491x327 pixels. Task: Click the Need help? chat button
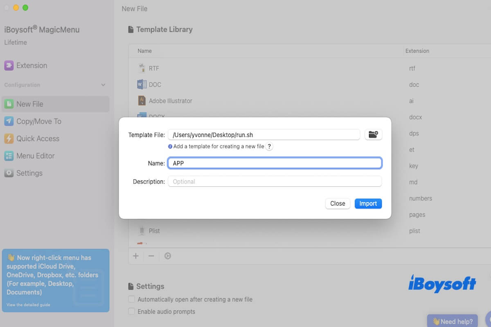(x=452, y=321)
